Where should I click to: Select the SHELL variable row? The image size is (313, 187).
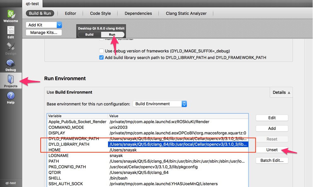148,178
